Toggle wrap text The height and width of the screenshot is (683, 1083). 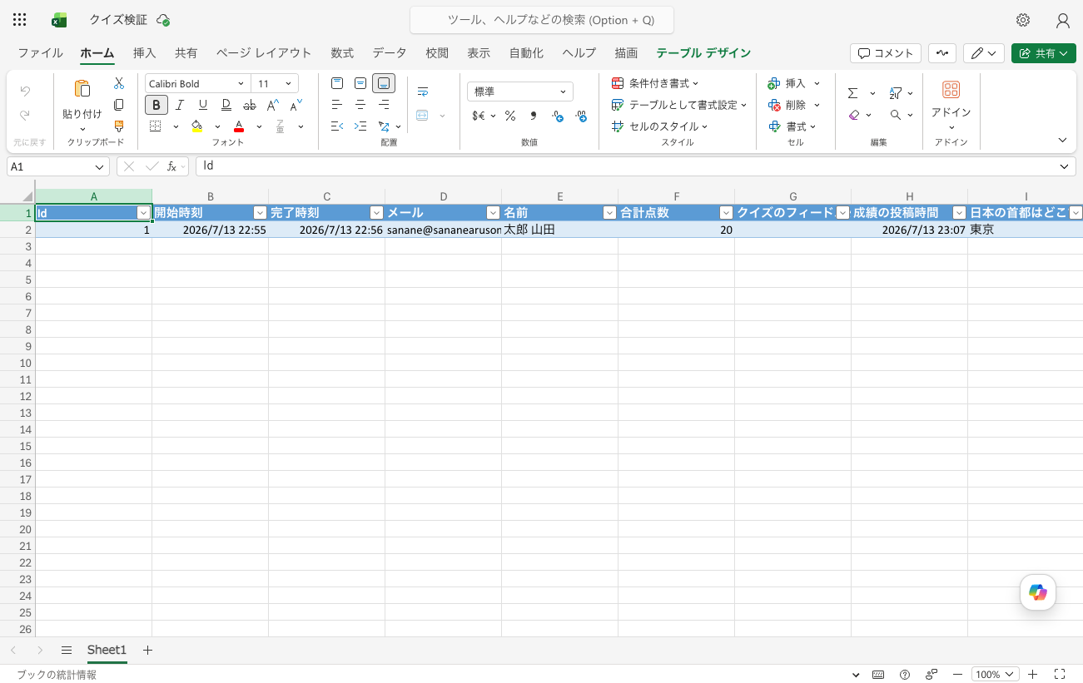coord(423,92)
